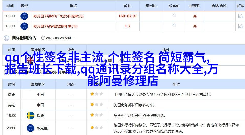245x135 pixels.
Task: Click importance star for Swedish central bank speech
Action: (92, 115)
